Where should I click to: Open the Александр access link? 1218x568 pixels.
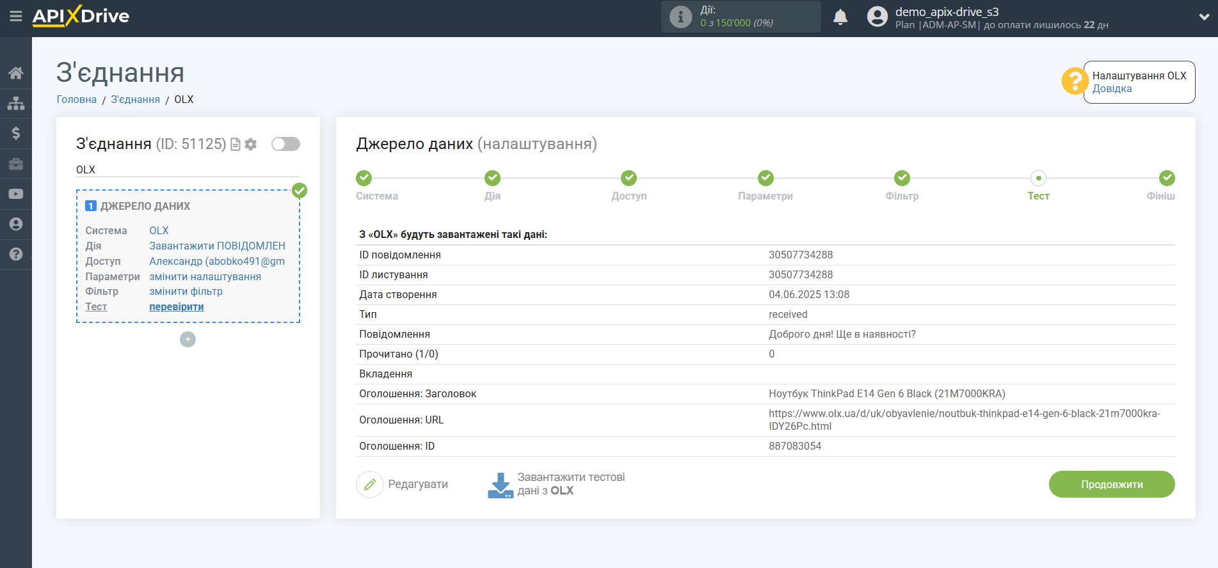(x=218, y=262)
